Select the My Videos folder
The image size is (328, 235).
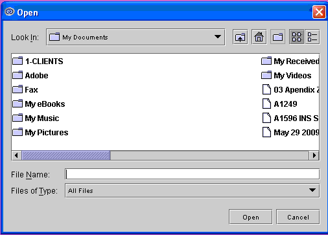pyautogui.click(x=287, y=76)
